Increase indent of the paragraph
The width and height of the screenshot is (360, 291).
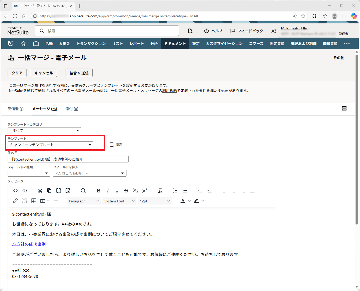(x=209, y=191)
